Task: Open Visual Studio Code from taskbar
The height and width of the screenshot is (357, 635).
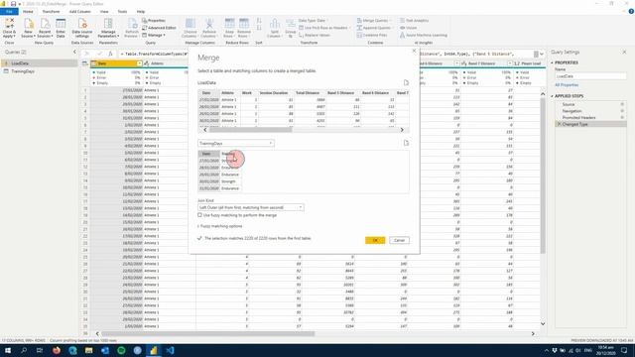Action: (x=170, y=350)
